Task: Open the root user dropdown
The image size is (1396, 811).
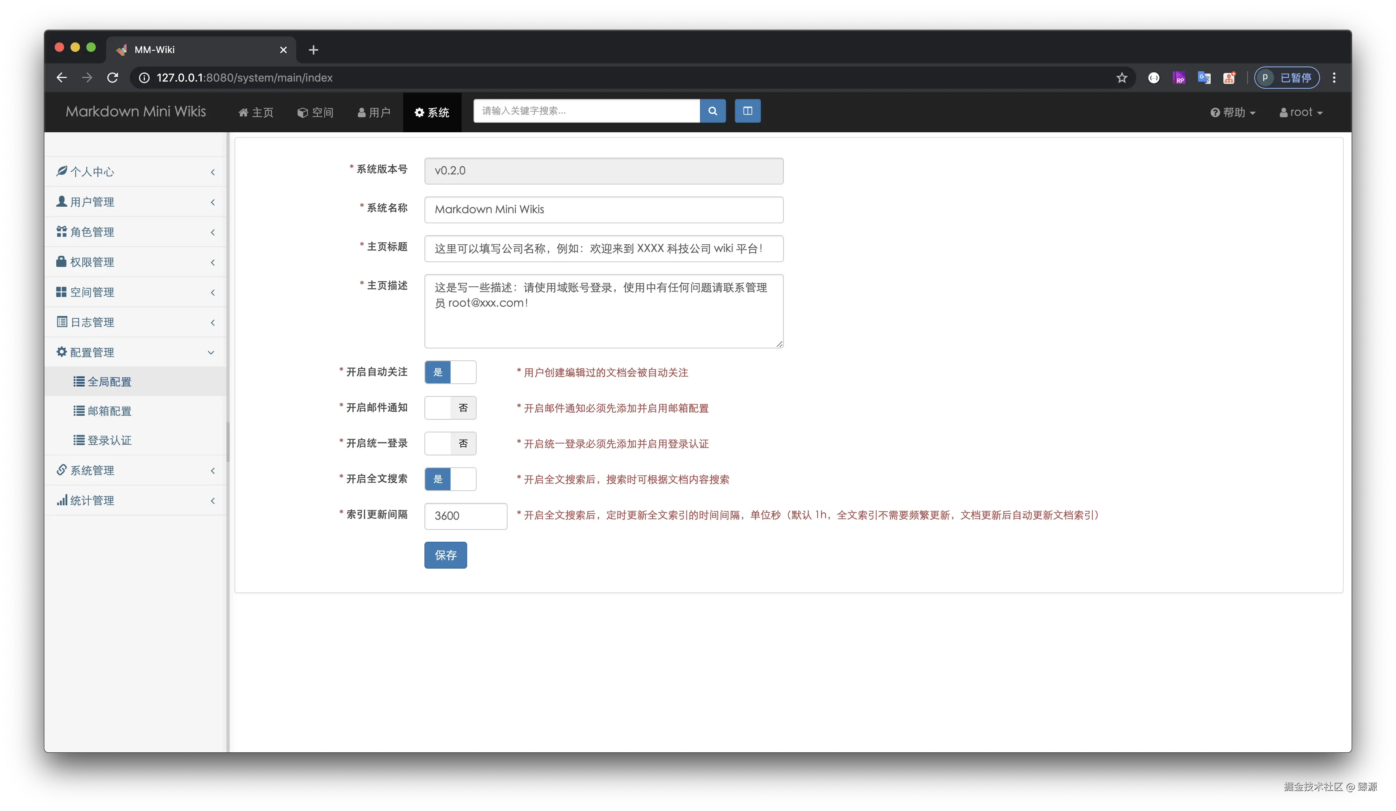Action: pos(1301,112)
